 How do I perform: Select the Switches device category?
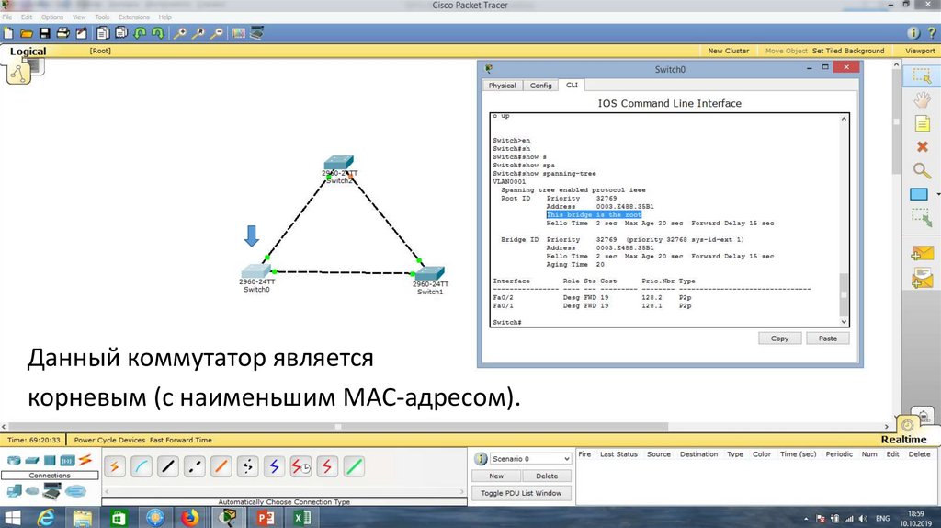pyautogui.click(x=32, y=461)
